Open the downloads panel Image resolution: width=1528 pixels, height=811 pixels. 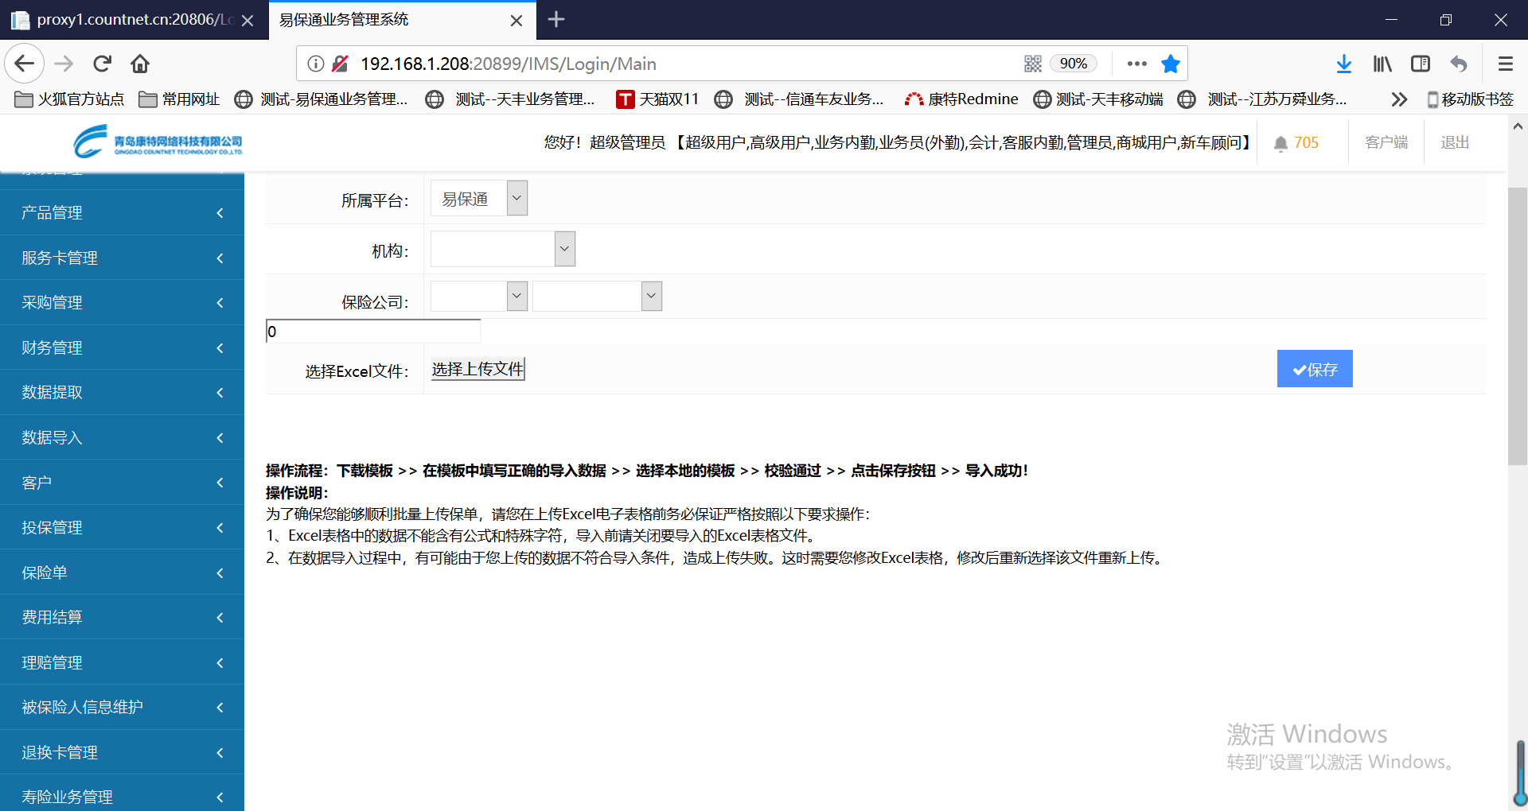point(1344,64)
